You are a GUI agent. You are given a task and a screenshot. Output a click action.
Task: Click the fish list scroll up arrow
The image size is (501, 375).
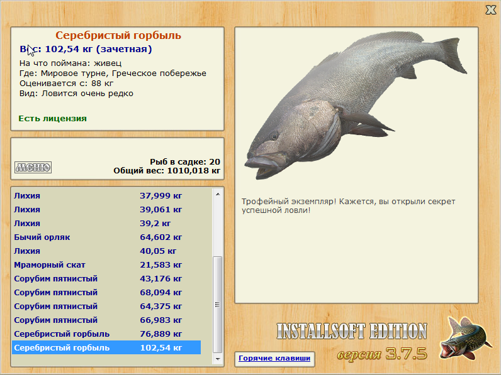click(x=218, y=194)
